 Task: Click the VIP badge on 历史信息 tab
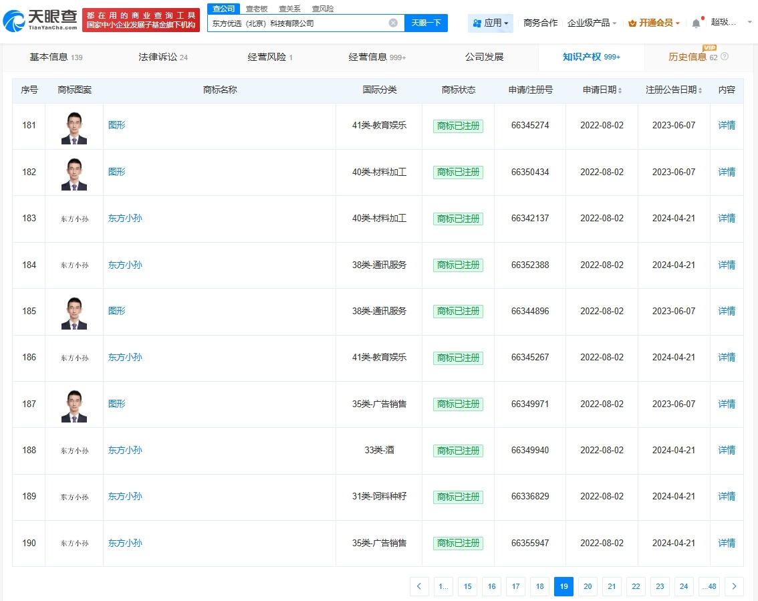[709, 47]
